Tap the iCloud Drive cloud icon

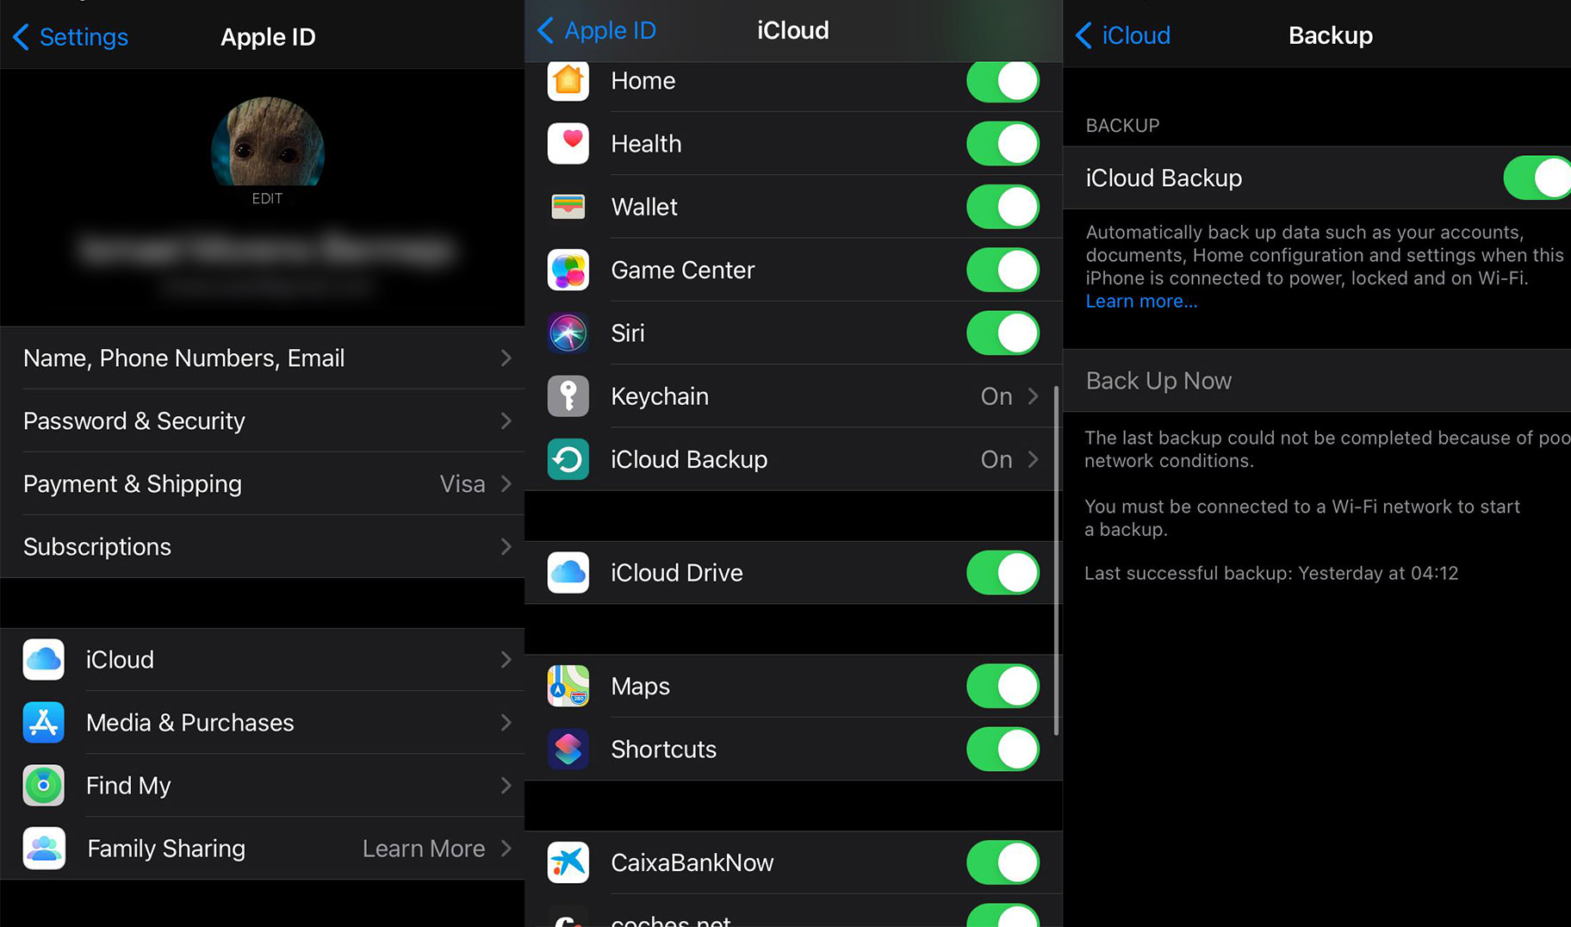click(x=568, y=573)
